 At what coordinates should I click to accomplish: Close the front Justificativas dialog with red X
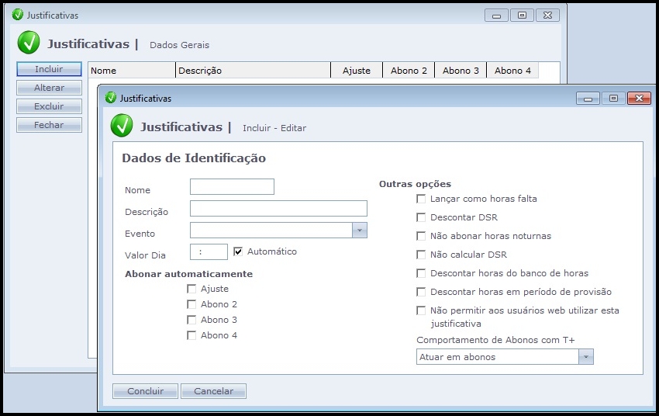point(639,99)
